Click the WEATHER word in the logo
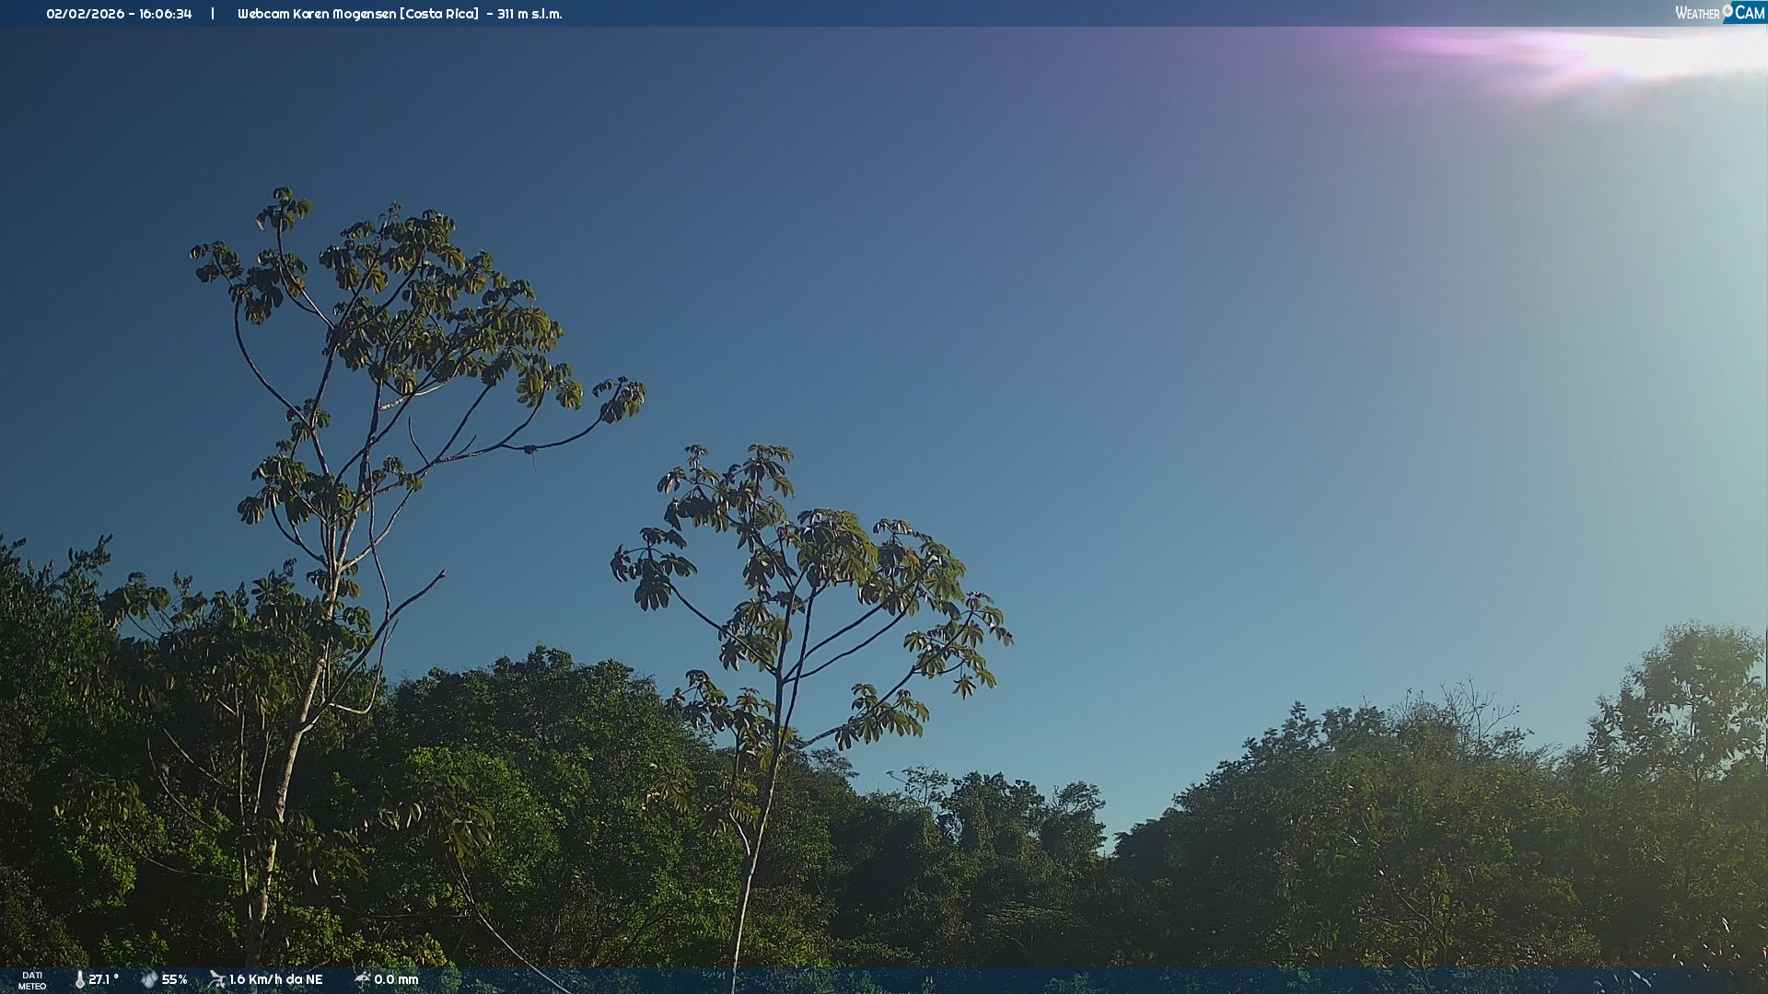Viewport: 1768px width, 994px height. [1697, 14]
